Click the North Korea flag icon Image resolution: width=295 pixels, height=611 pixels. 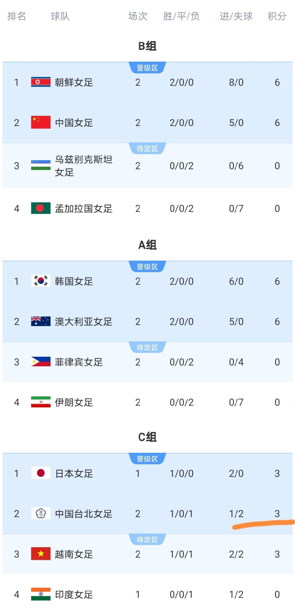pos(41,82)
